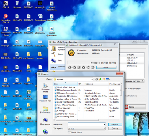Open Библиотеки in the dialog sidebar
This screenshot has height=136, width=149.
[x=45, y=110]
